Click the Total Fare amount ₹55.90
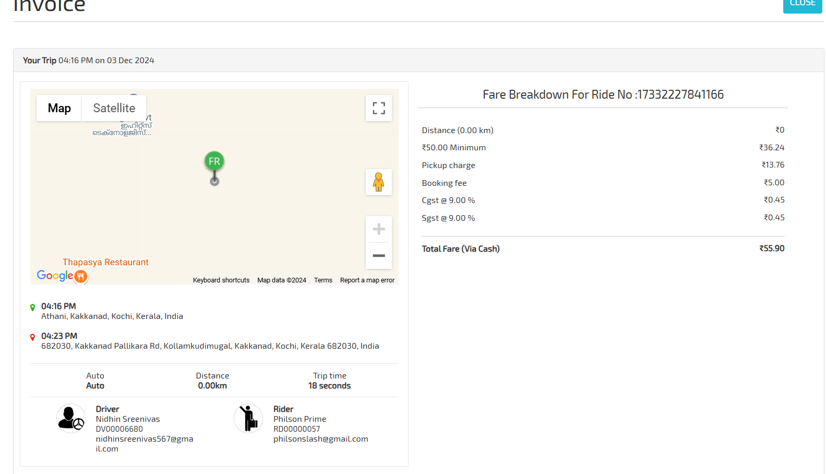 (772, 248)
